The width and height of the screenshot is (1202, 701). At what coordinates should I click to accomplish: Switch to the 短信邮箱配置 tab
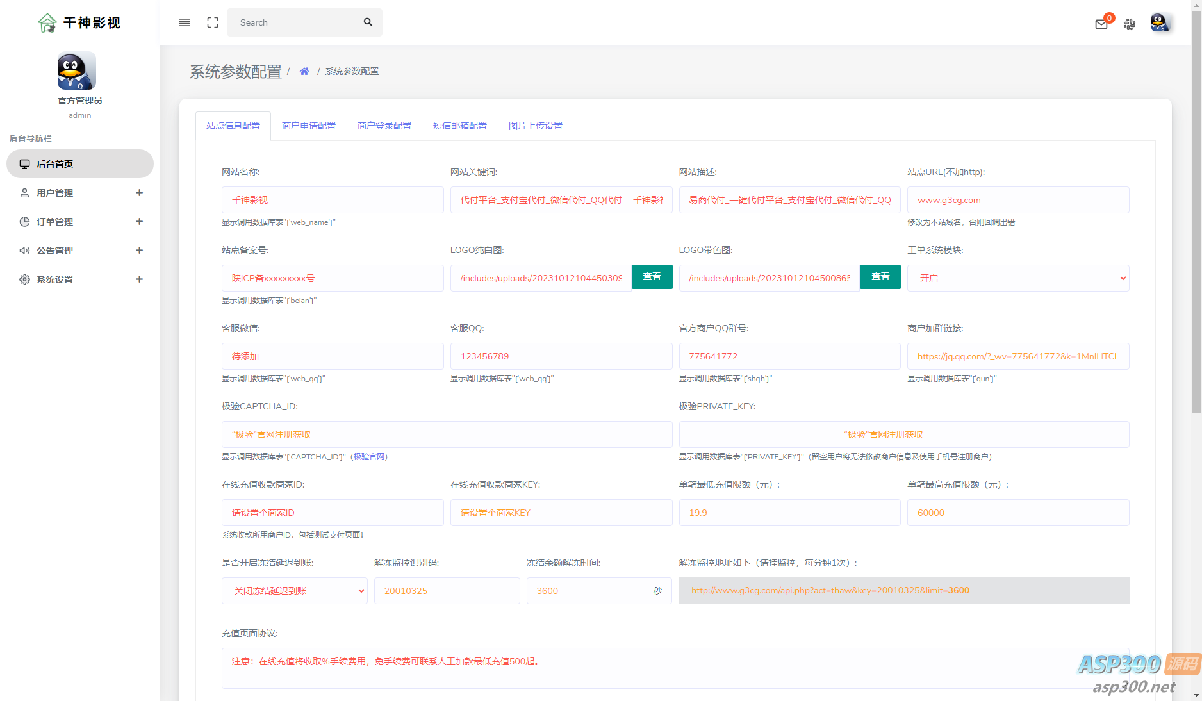pyautogui.click(x=460, y=126)
